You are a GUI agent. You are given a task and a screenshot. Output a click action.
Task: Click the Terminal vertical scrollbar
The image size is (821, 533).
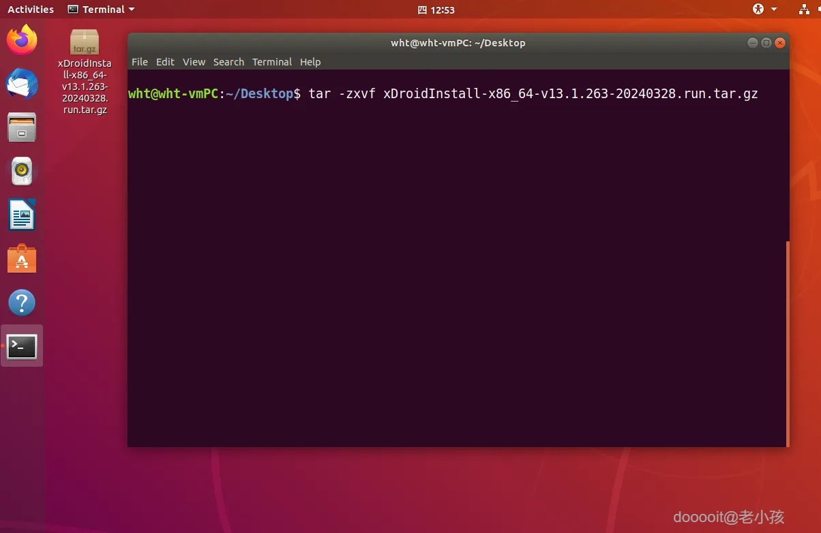788,344
